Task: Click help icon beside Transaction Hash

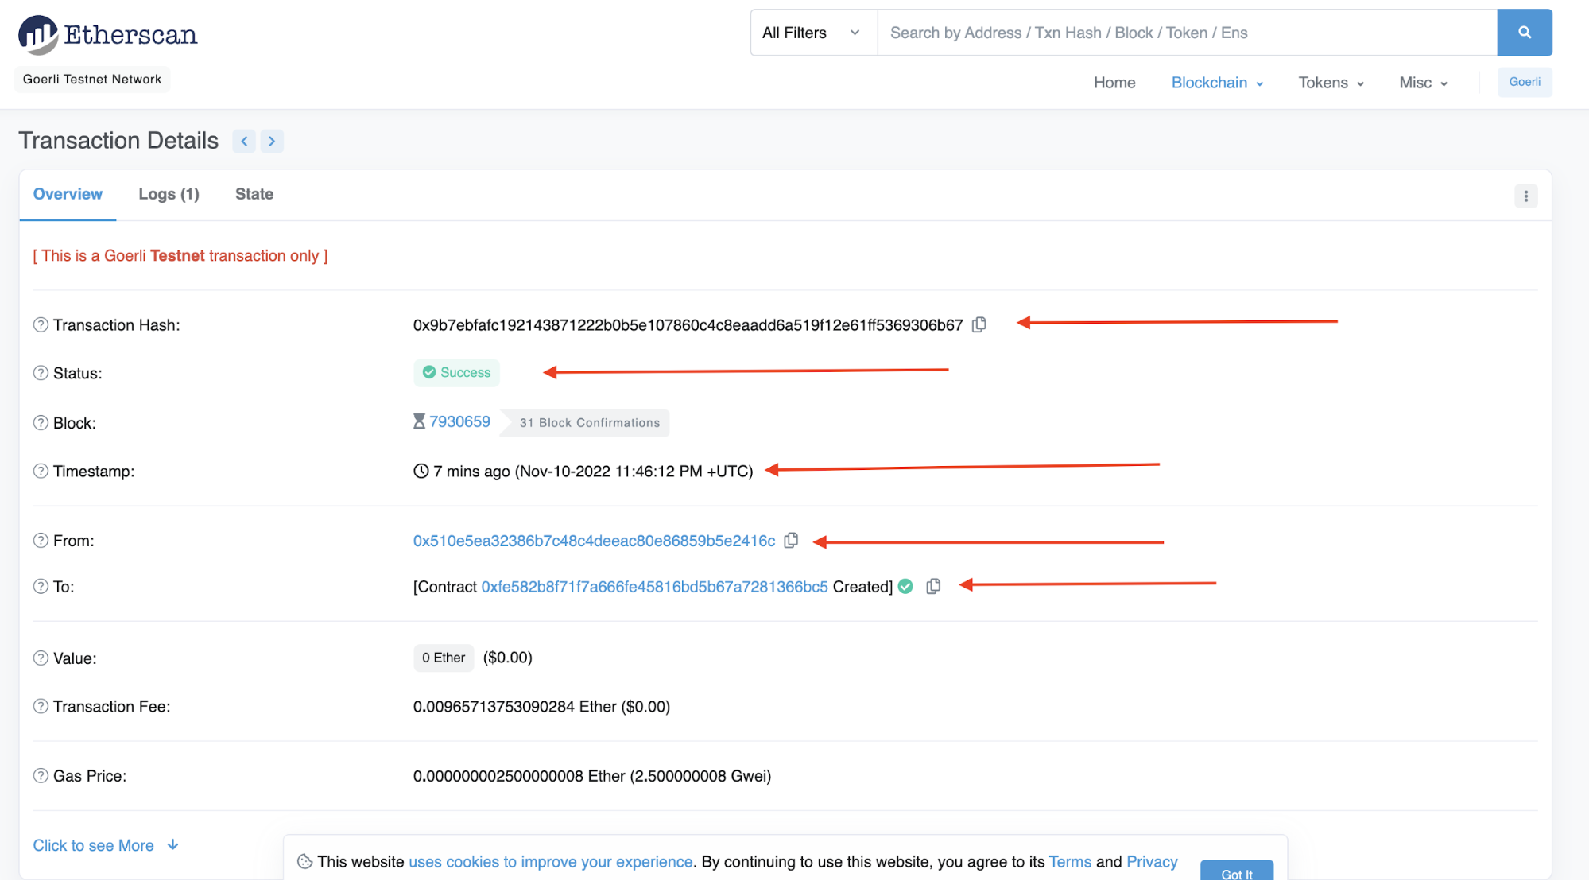Action: point(41,324)
